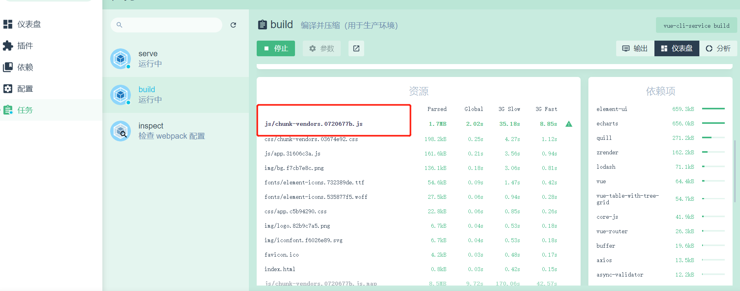Click the open-in-new-window icon button
This screenshot has width=740, height=291.
coord(356,48)
